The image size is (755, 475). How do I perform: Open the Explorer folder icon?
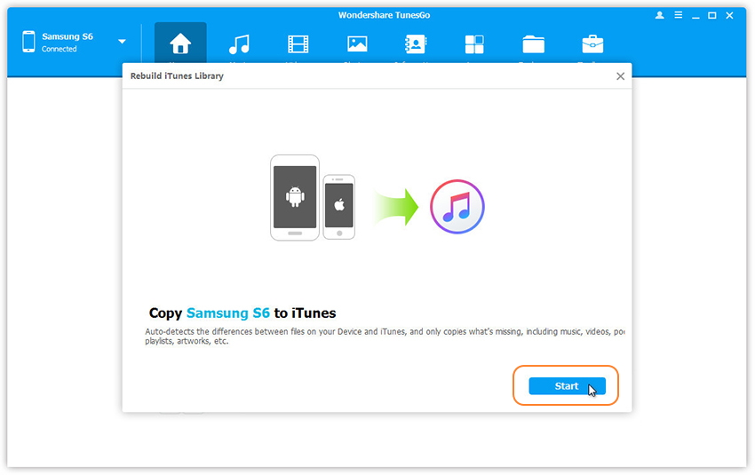533,44
